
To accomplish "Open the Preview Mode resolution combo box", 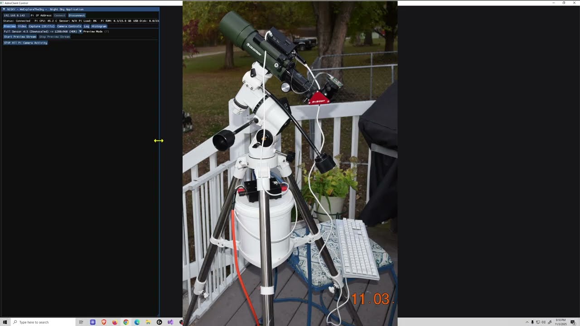I will tap(43, 32).
